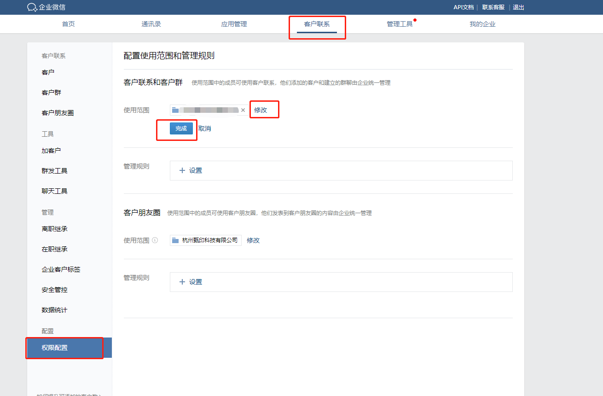This screenshot has width=603, height=396.
Task: Go to 我的企业 tab
Action: pos(482,24)
